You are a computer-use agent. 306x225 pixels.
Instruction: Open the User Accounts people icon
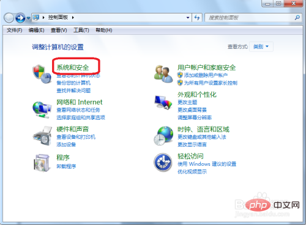click(163, 74)
